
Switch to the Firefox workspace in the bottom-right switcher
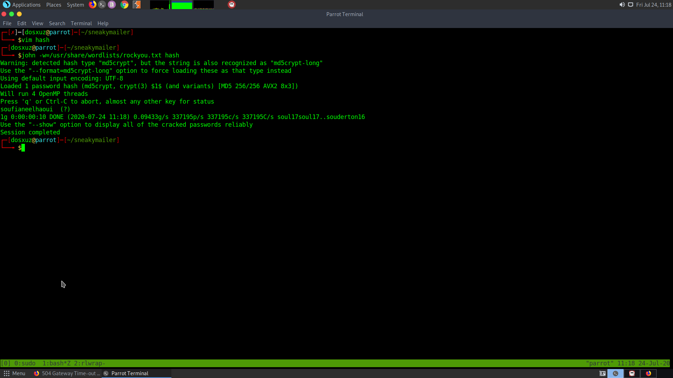(648, 373)
